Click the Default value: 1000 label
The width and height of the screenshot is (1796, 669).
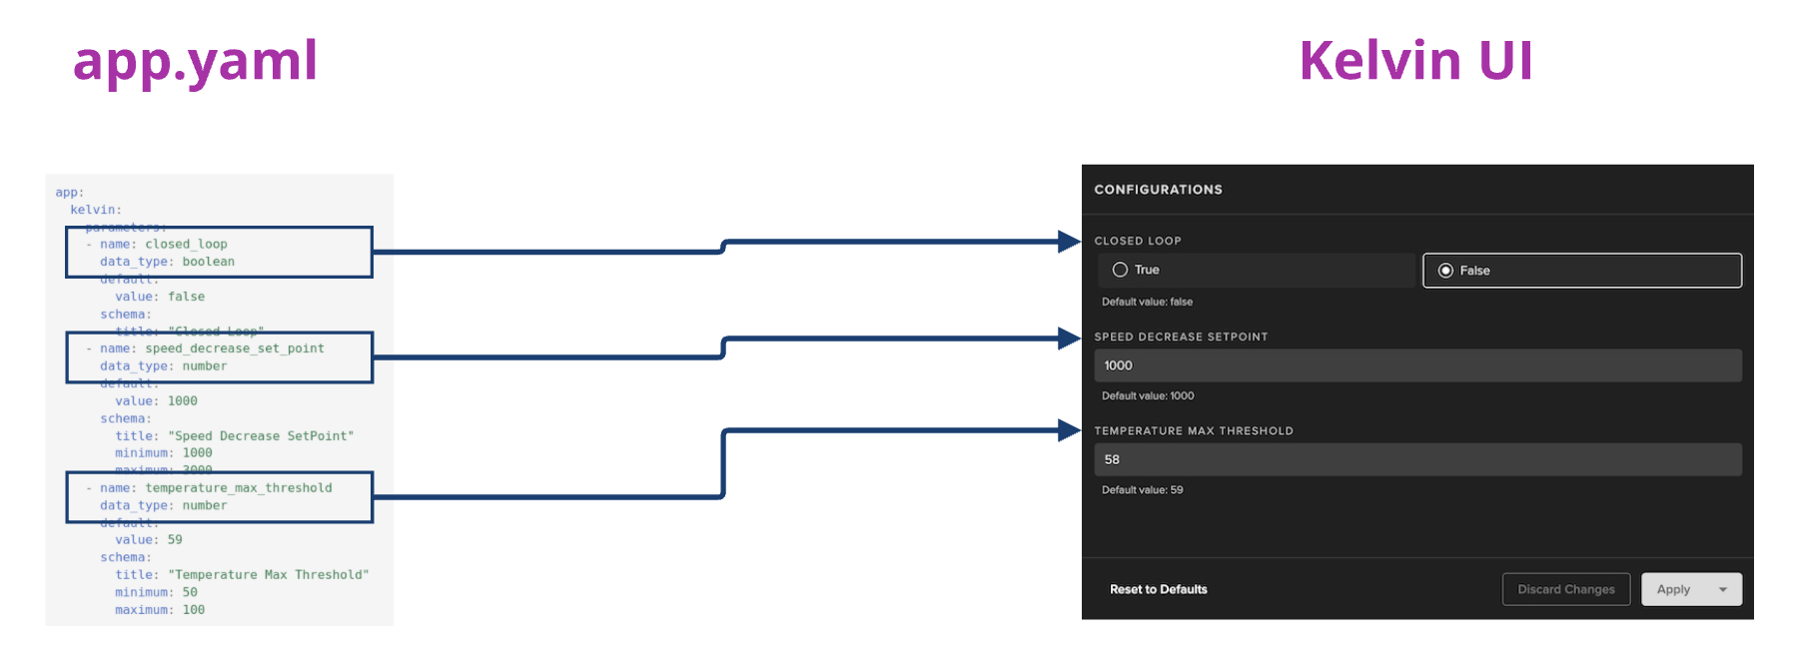pos(1150,395)
